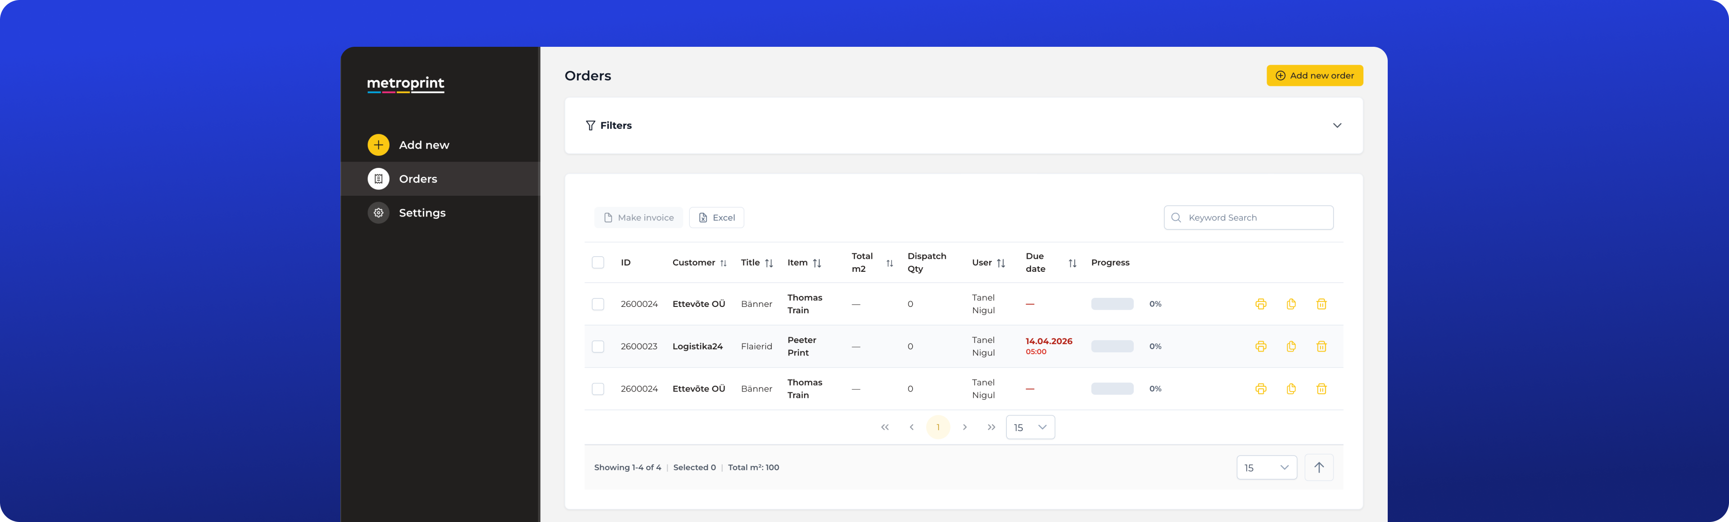Export the orders with the Excel button
Image resolution: width=1729 pixels, height=522 pixels.
coord(716,217)
